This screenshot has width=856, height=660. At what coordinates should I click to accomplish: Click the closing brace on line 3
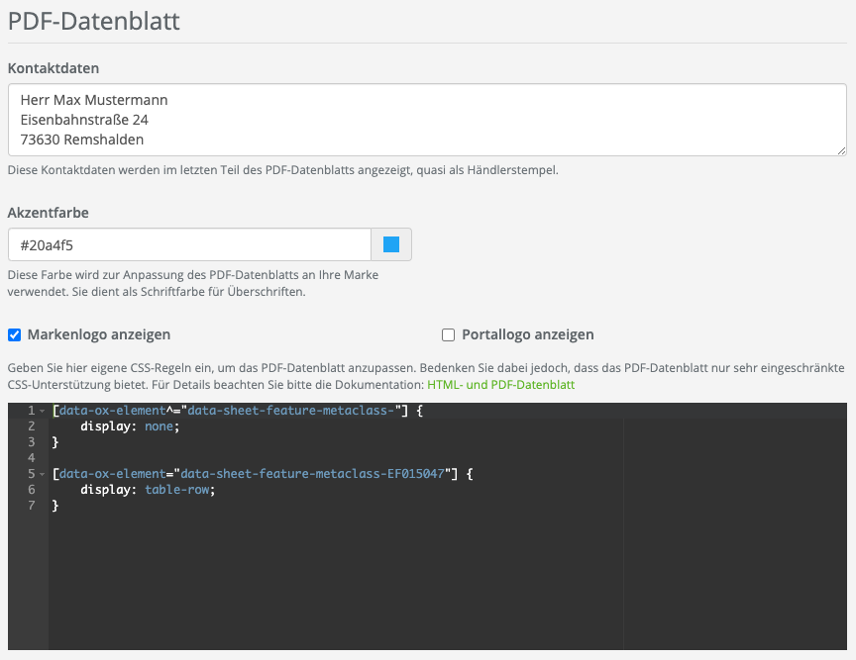pos(56,442)
